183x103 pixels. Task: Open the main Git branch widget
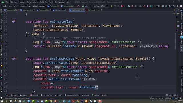(x=175, y=98)
